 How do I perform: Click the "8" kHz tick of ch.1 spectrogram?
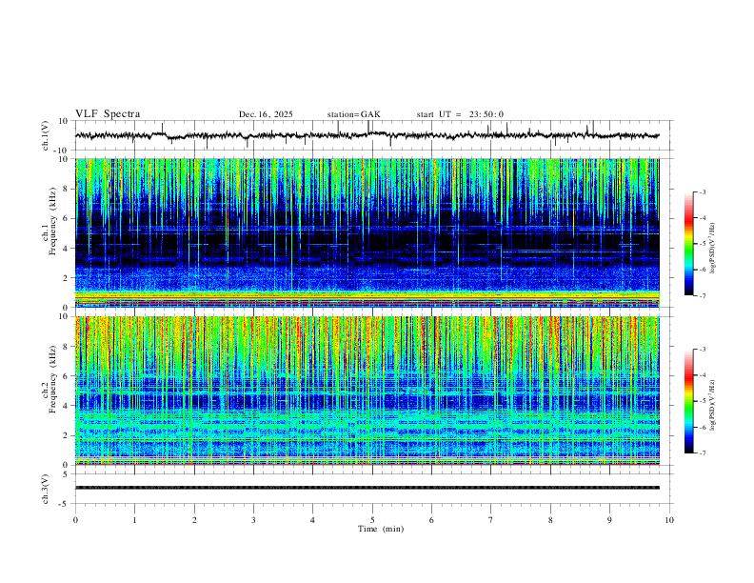[66, 189]
